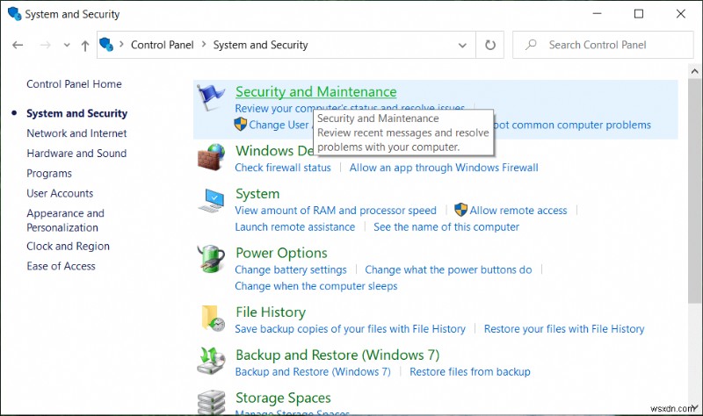Open the User Accounts category
This screenshot has height=416, width=703.
(x=60, y=193)
